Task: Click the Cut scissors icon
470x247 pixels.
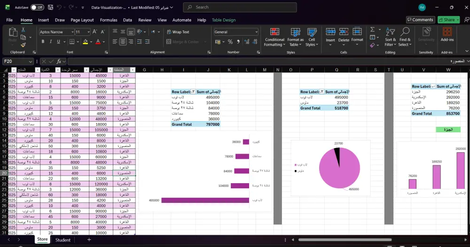Action: coord(23,30)
